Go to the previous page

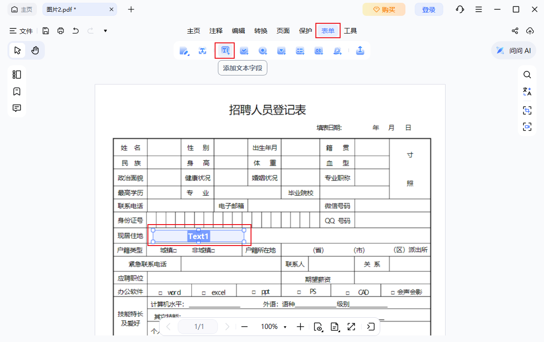(x=168, y=327)
